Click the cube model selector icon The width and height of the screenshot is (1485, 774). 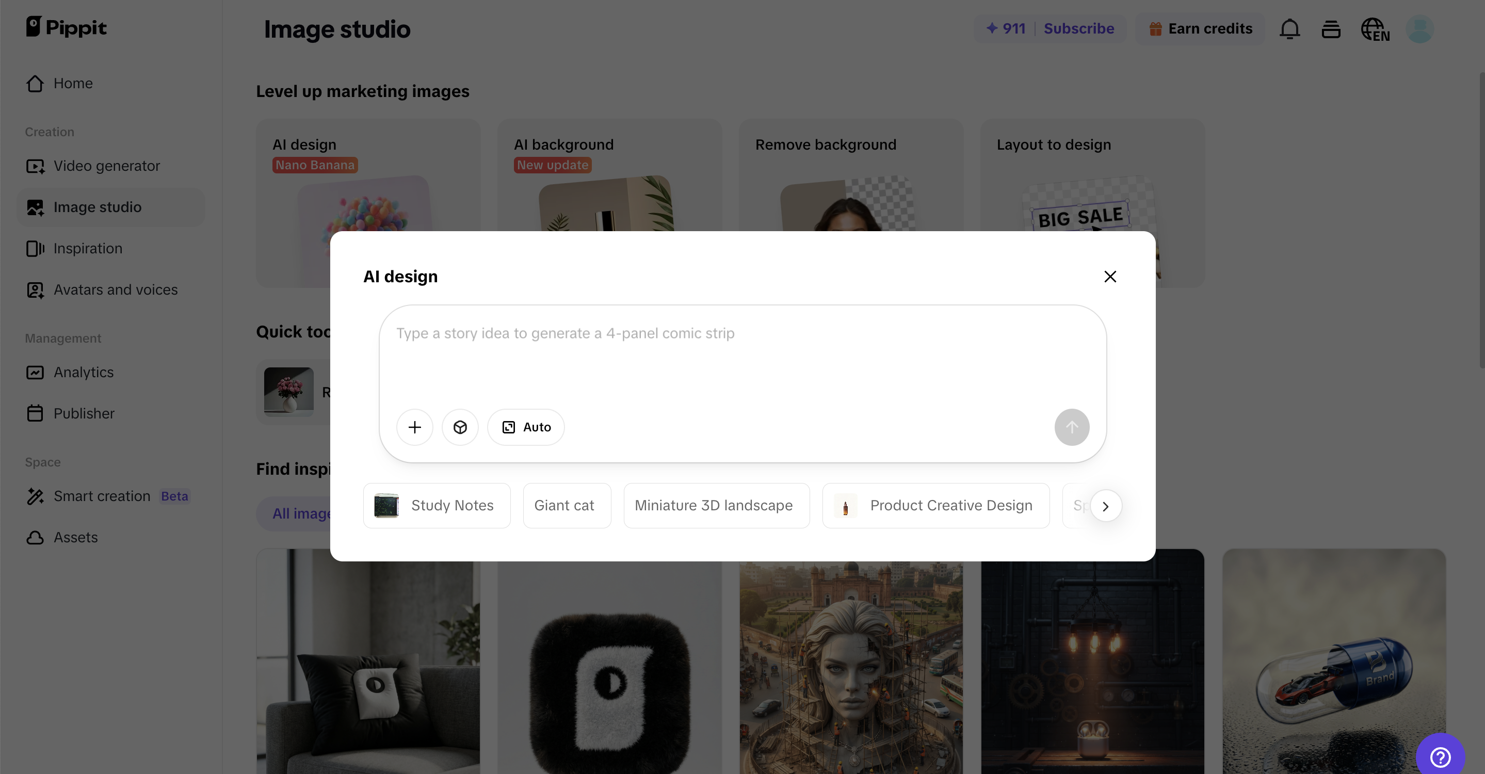[460, 427]
